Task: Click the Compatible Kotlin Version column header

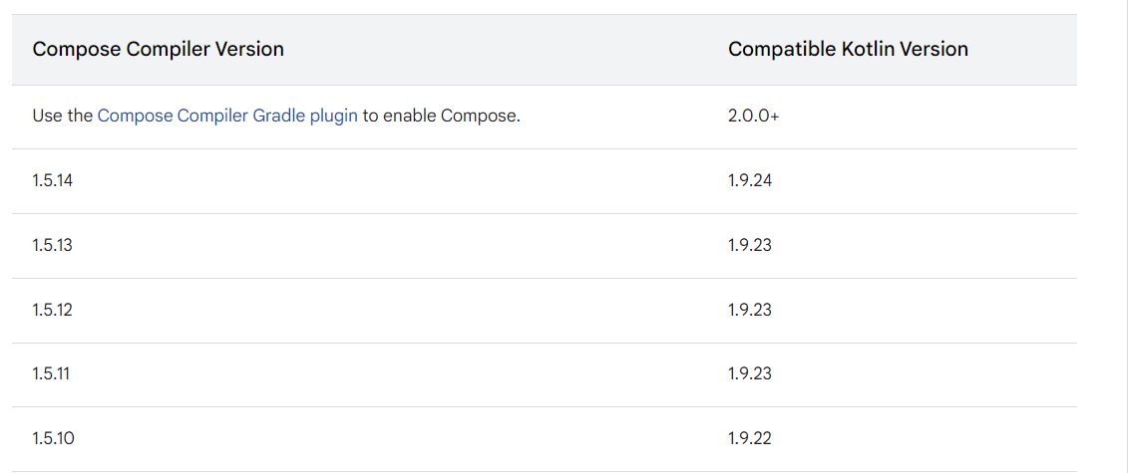Action: [x=848, y=49]
